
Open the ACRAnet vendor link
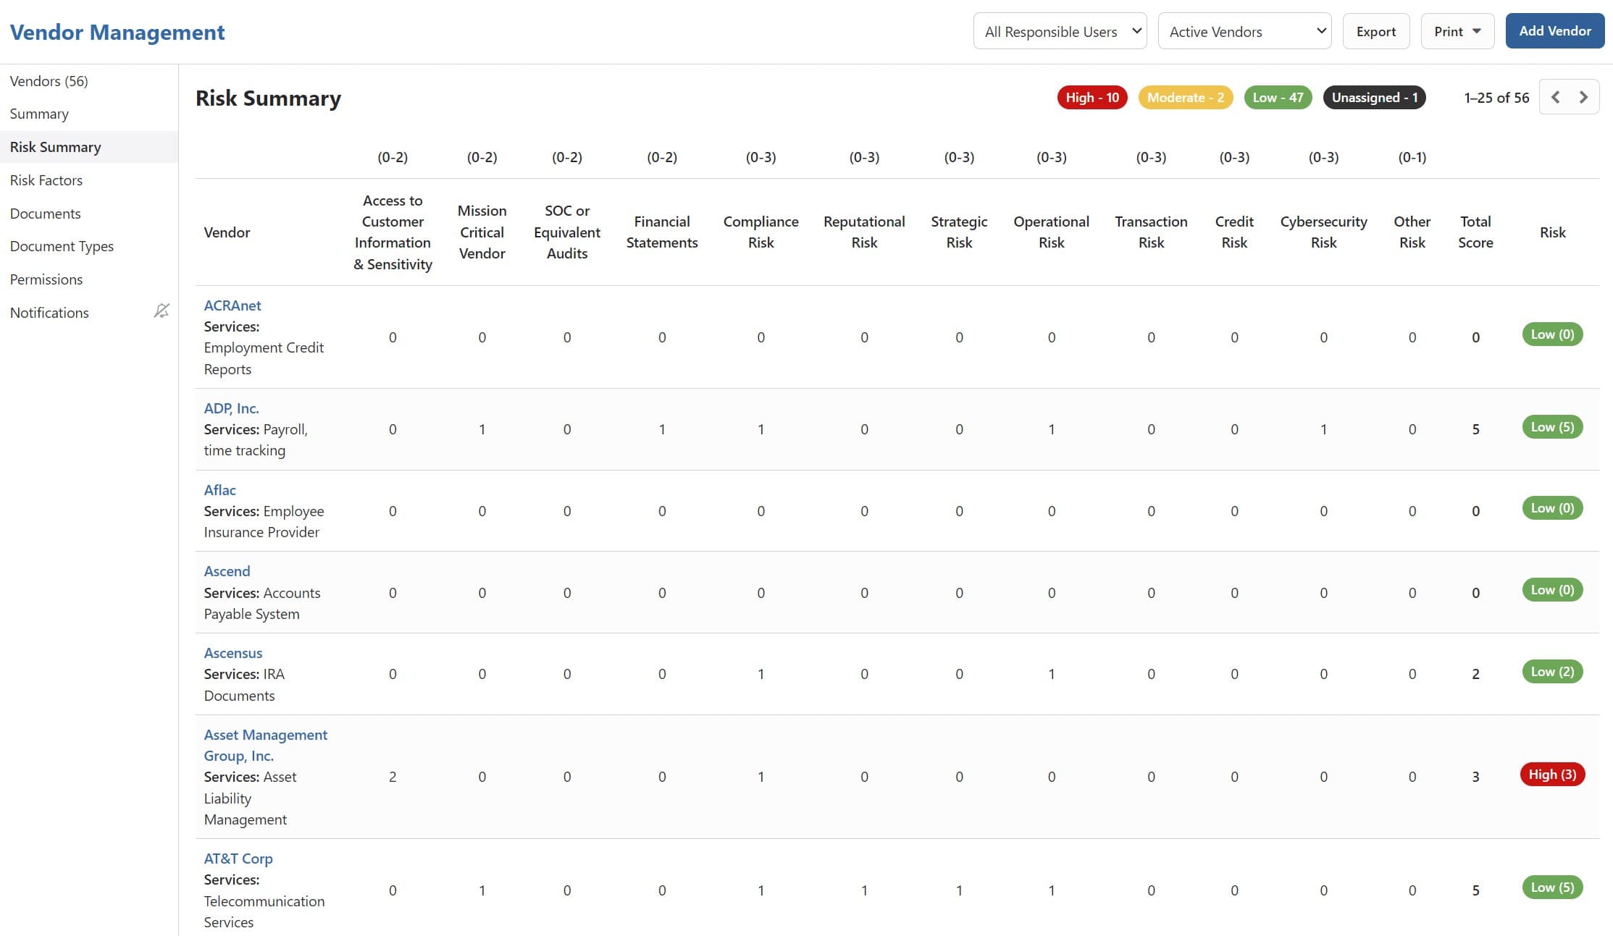(232, 305)
